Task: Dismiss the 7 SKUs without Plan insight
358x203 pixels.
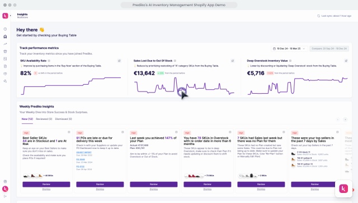Action: point(261,190)
